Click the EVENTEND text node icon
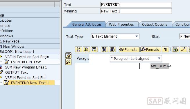 tap(6, 83)
